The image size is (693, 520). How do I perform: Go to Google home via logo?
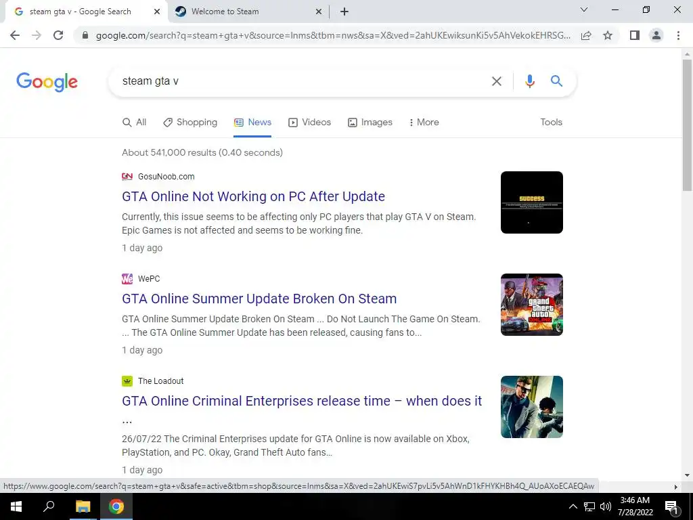(47, 82)
